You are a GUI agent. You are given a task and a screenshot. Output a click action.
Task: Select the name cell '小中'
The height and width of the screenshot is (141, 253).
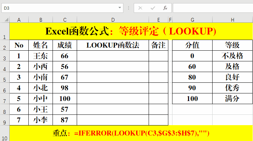[41, 99]
